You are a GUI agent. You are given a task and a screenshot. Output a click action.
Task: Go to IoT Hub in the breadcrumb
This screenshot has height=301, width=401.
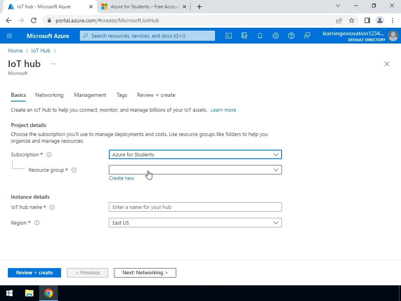41,51
